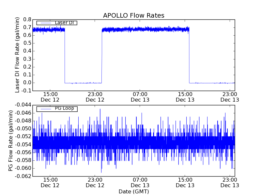Click the -0.054 tick on PG axis
Viewport: 261px width, 196px height.
tap(23, 144)
